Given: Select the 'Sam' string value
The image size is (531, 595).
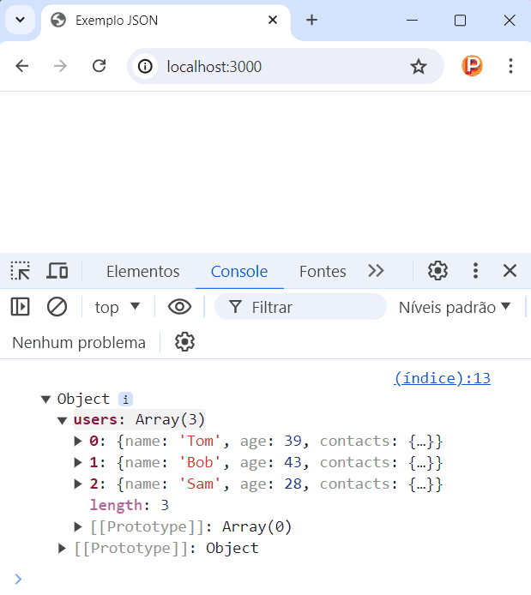Looking at the screenshot, I should [x=200, y=484].
